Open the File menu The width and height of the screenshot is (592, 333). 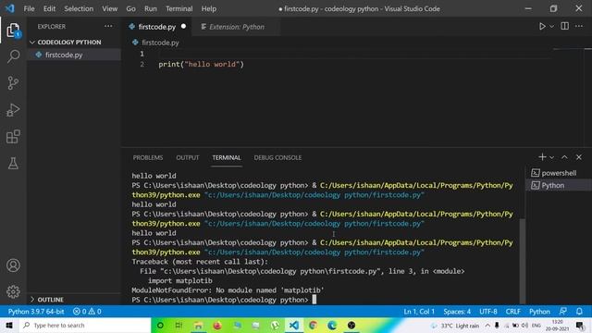point(29,8)
